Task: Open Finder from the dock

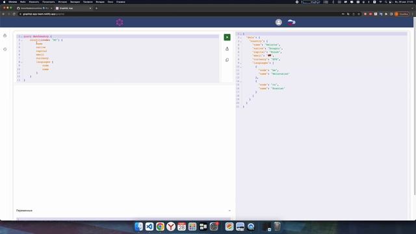Action: click(x=138, y=227)
